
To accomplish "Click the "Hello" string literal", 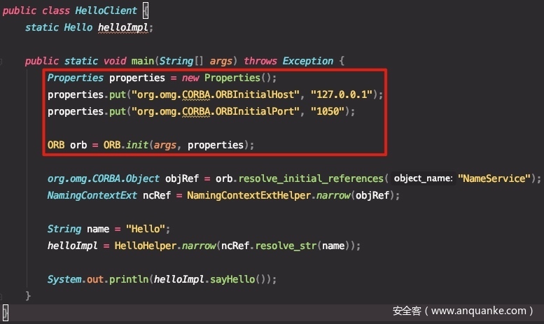I will coord(146,229).
